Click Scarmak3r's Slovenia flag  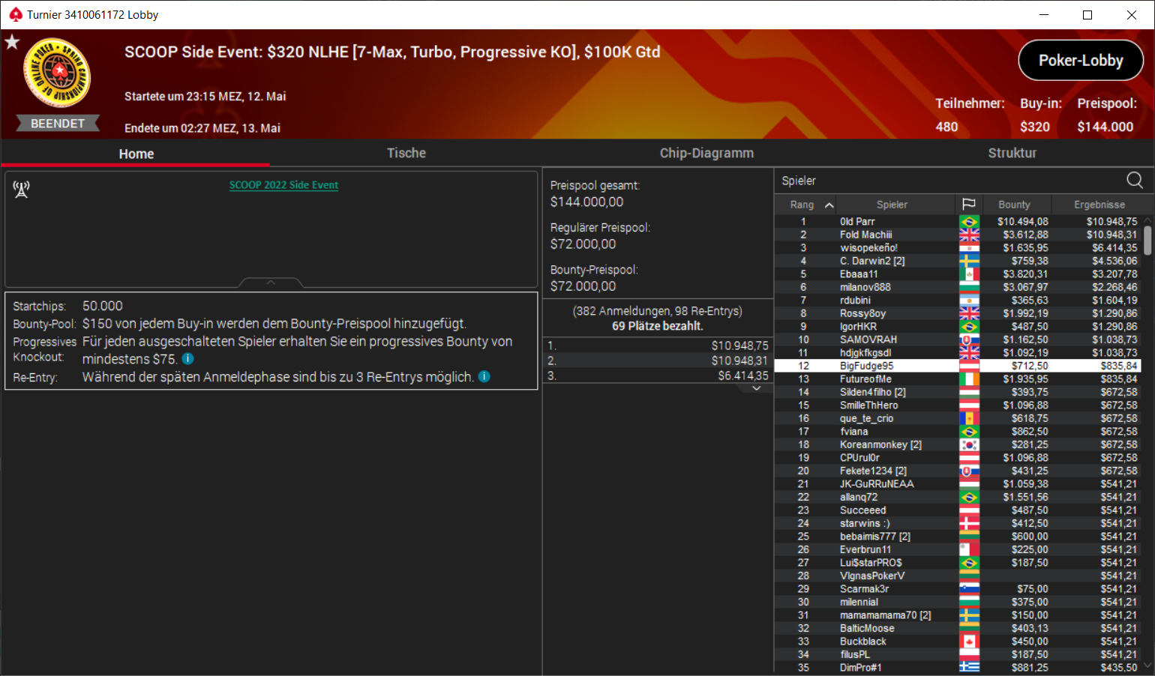click(969, 589)
